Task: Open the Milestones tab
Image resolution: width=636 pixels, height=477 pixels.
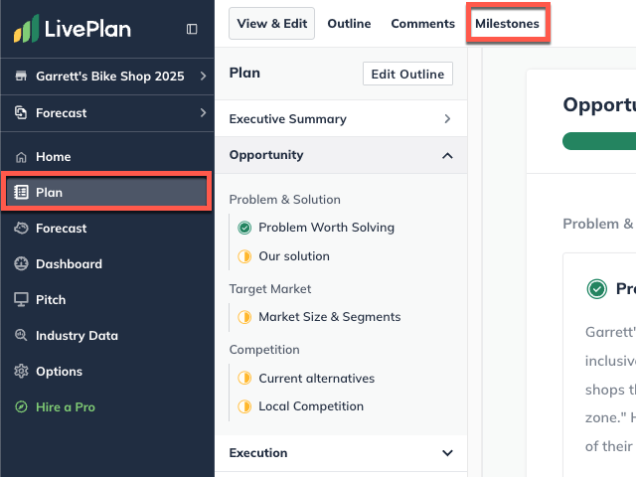Action: pos(507,24)
